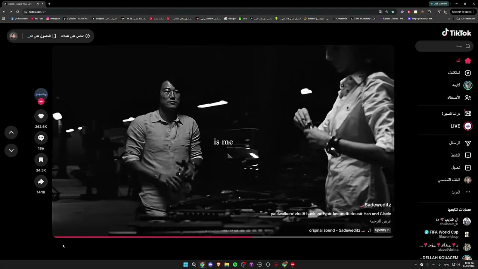Like the Sadeweditz video with the heart
The image size is (478, 269).
click(41, 116)
